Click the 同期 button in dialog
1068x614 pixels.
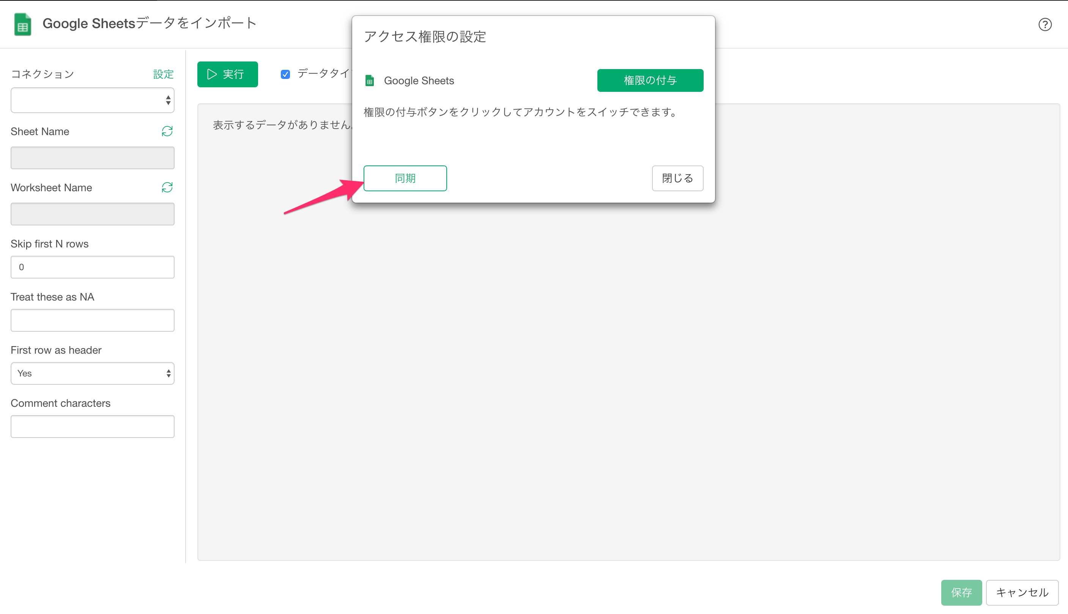[405, 178]
